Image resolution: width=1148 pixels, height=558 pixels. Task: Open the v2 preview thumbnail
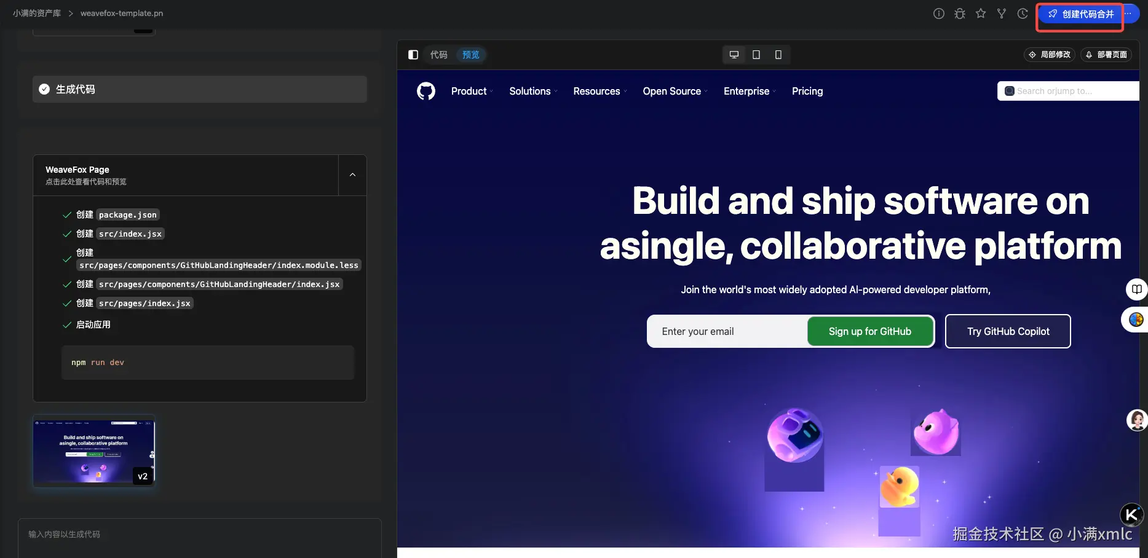tap(94, 451)
